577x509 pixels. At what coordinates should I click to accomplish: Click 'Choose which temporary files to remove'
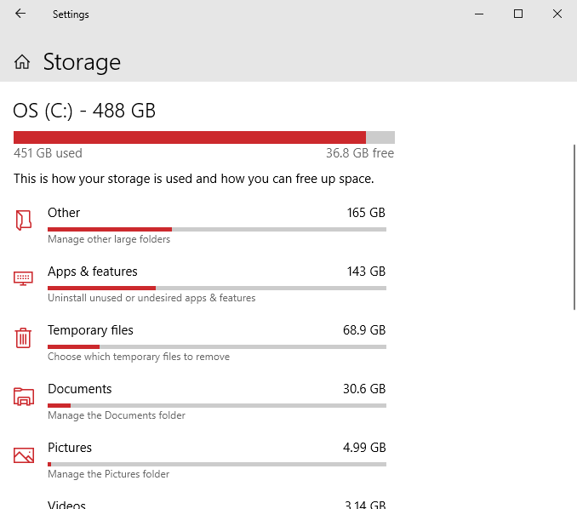[139, 357]
